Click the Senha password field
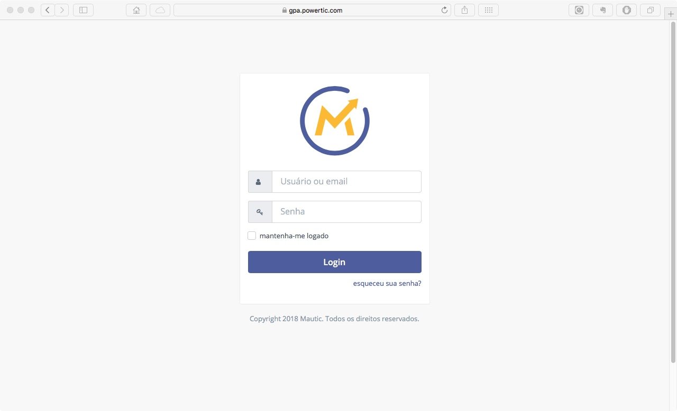The width and height of the screenshot is (677, 411). point(346,212)
